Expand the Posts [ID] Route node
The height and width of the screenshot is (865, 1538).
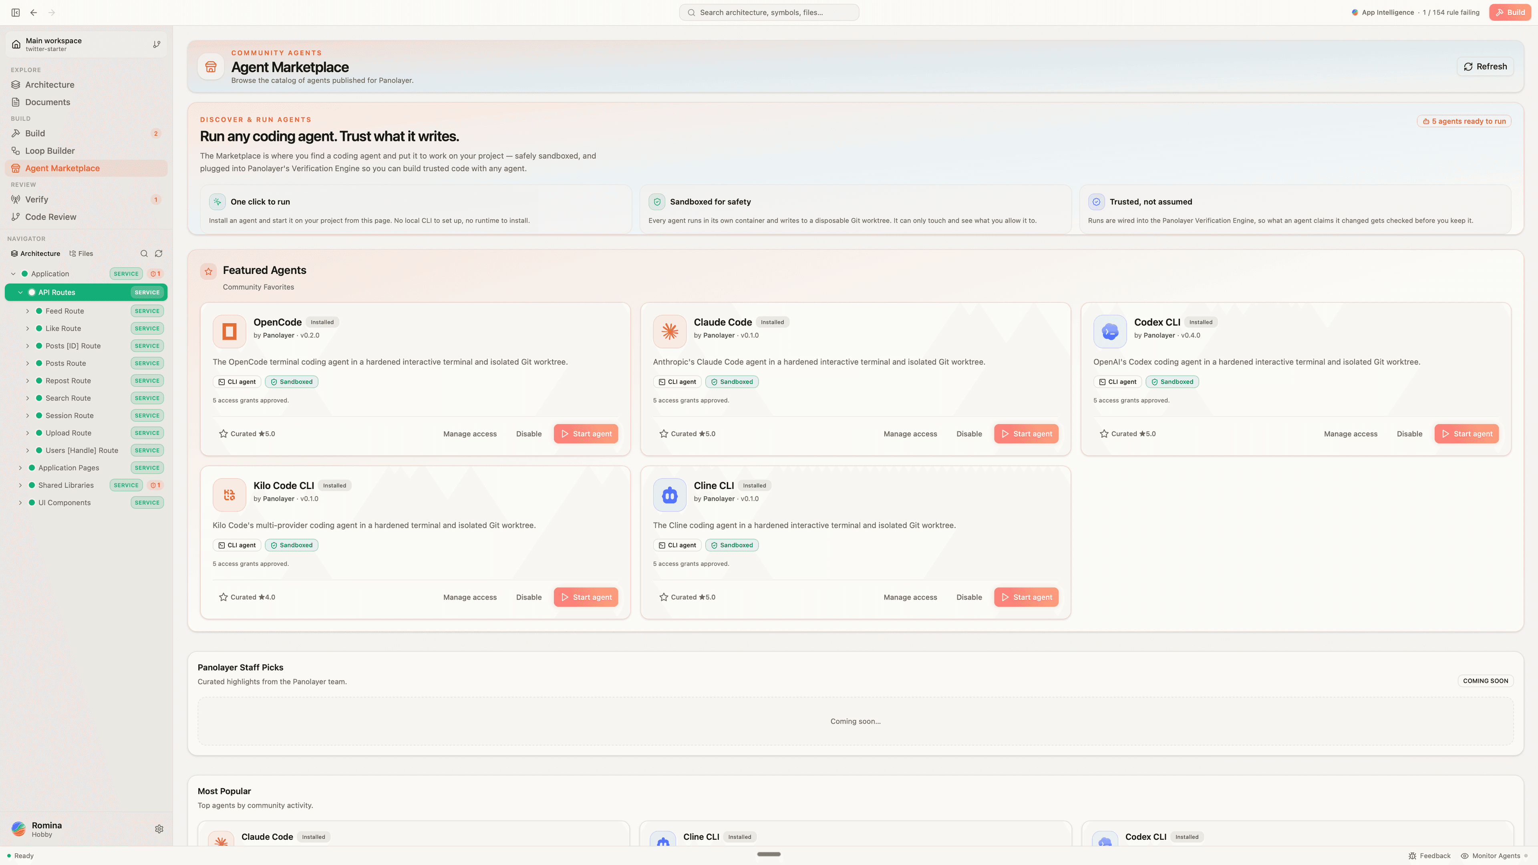tap(28, 346)
